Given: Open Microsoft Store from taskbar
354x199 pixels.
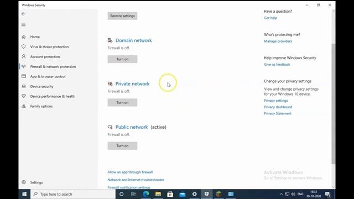Looking at the screenshot, I should [x=170, y=194].
